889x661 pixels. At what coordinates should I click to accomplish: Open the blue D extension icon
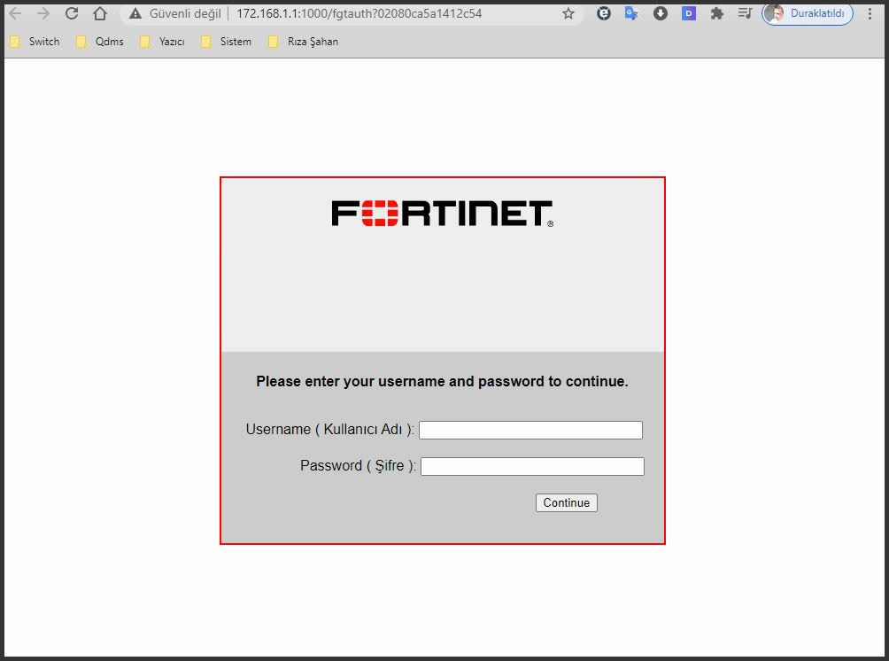coord(688,13)
